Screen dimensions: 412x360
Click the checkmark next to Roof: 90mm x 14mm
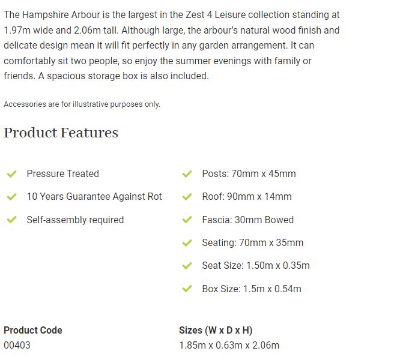[x=187, y=197]
